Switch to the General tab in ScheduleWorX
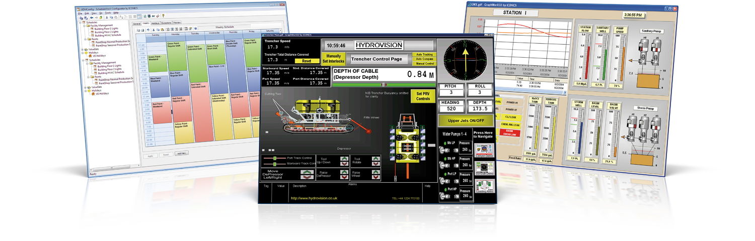755x241 pixels. click(136, 23)
